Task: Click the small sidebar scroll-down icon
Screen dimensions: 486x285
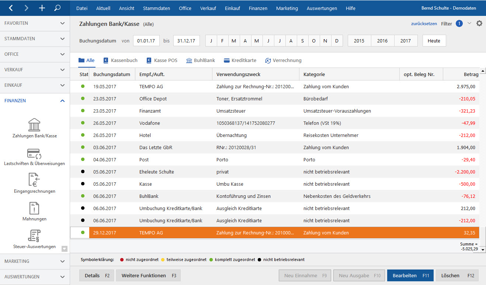Action: click(x=65, y=248)
